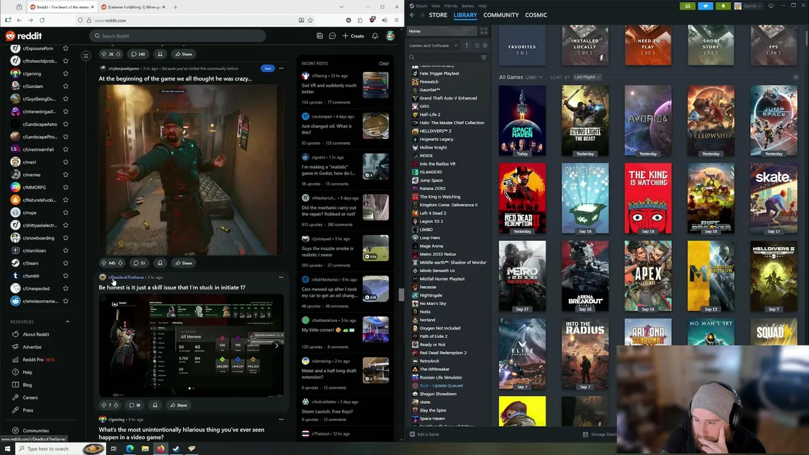This screenshot has height=455, width=809.
Task: Open Firefox application hamburger menu
Action: click(396, 20)
